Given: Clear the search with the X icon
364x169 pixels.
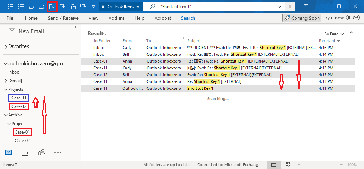Looking at the screenshot, I should click(x=291, y=6).
